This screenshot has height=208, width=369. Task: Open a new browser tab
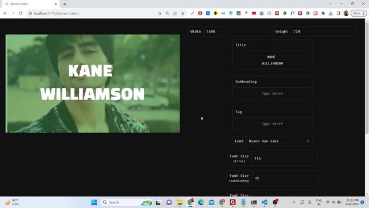(x=65, y=4)
